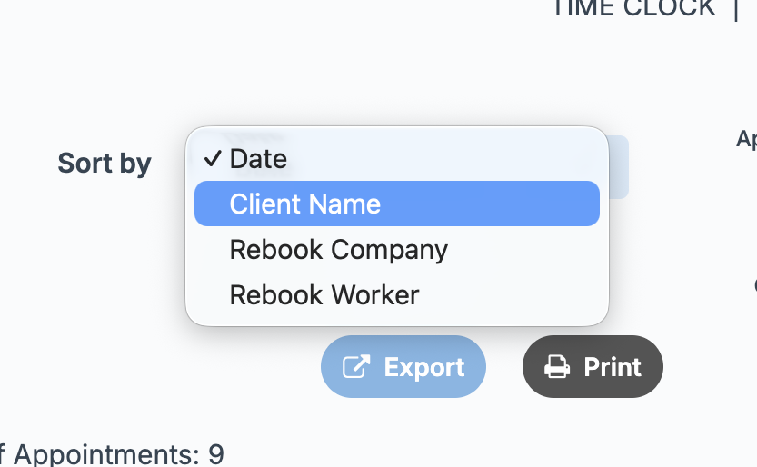Click the printer icon
This screenshot has width=757, height=467.
pyautogui.click(x=556, y=367)
